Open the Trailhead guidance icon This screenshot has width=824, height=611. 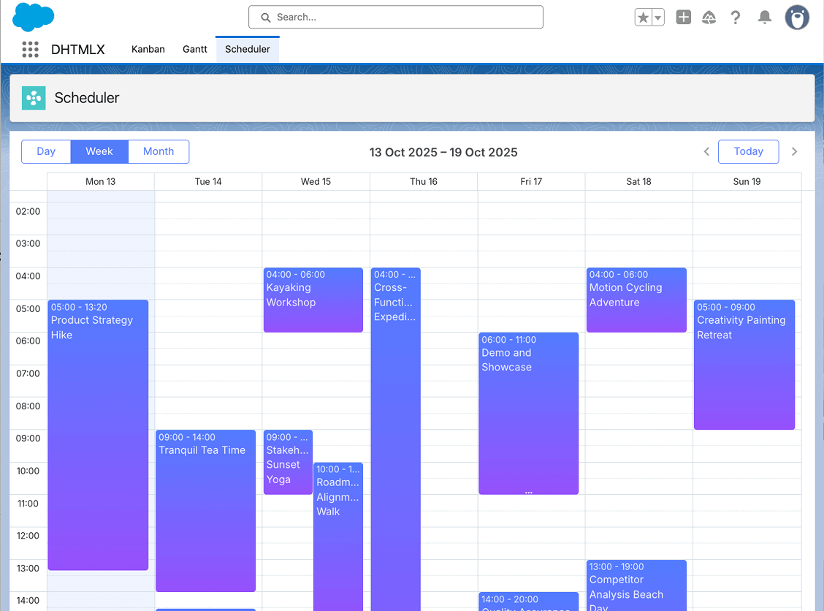pos(709,18)
